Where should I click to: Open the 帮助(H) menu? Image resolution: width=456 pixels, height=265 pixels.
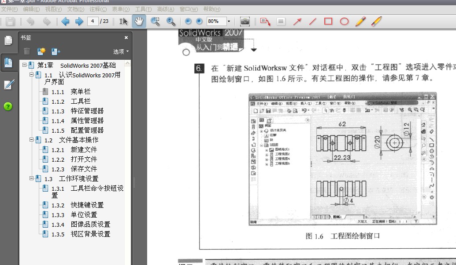(x=212, y=9)
